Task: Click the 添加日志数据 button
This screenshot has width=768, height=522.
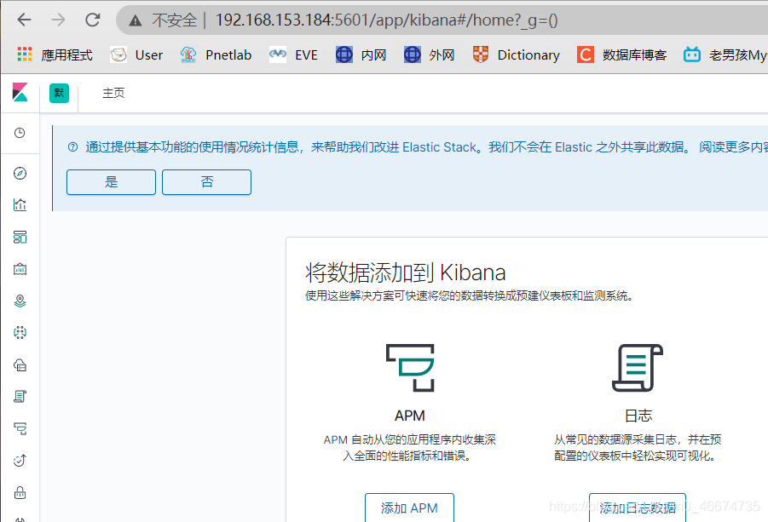Action: coord(638,508)
